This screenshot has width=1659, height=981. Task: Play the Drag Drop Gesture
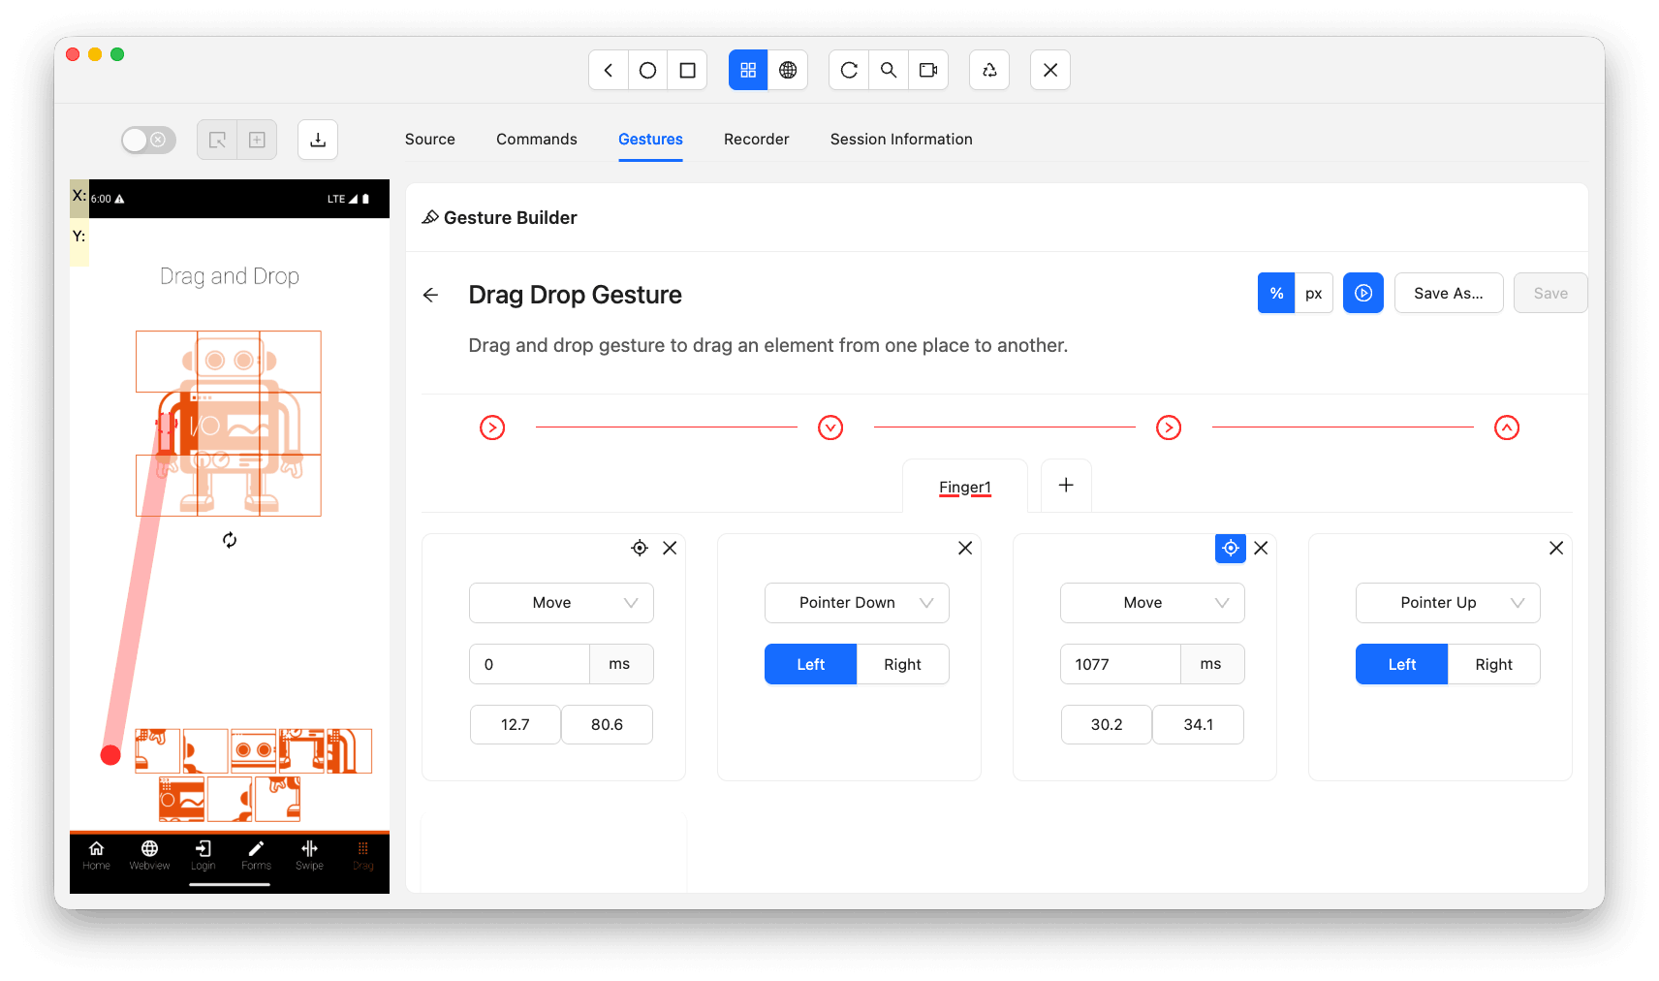click(1362, 293)
